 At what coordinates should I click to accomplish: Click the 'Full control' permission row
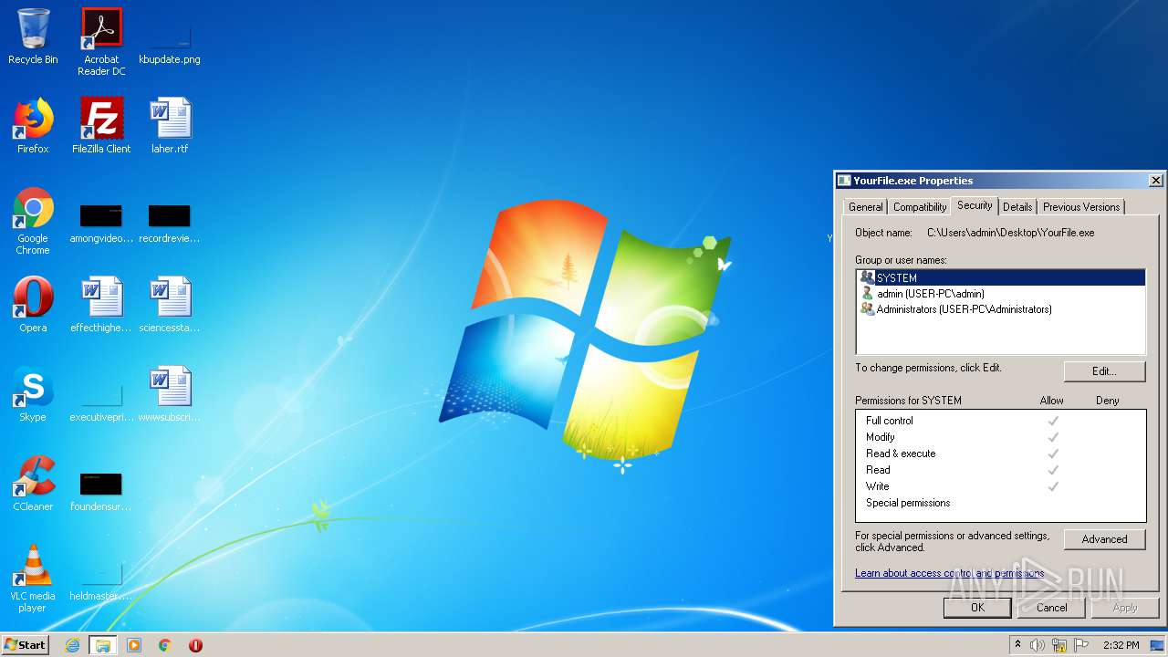click(1001, 421)
